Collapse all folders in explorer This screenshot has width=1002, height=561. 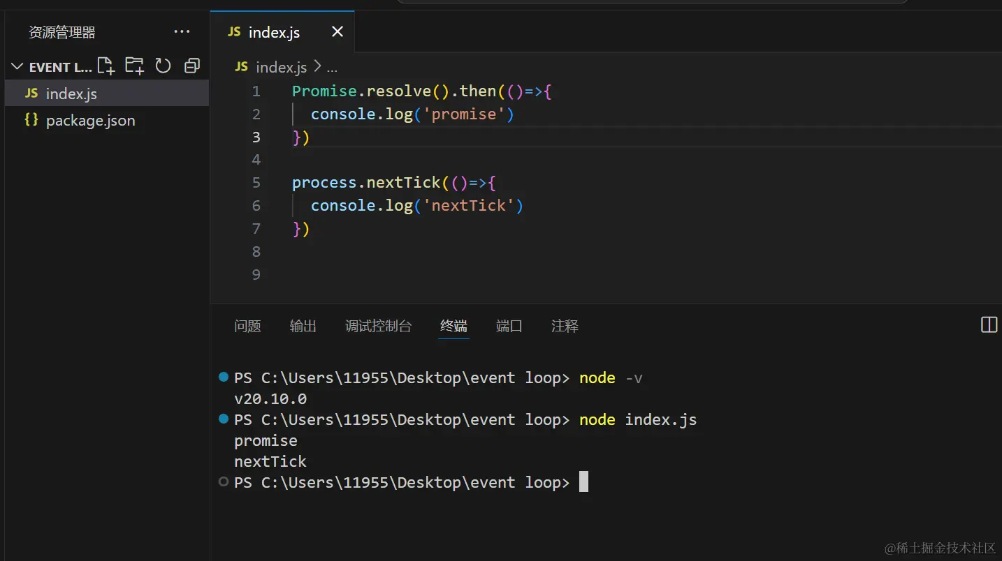192,66
